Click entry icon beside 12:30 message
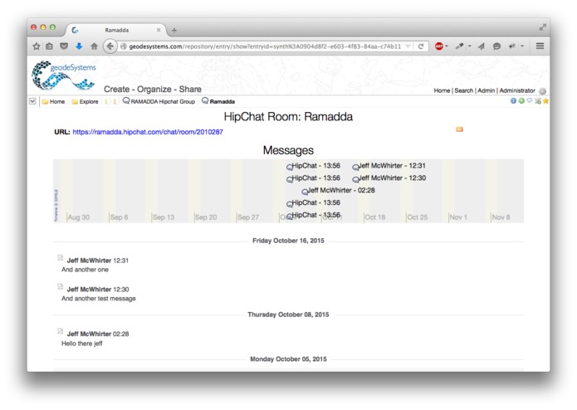Screen dimensions: 577x410 (61, 286)
